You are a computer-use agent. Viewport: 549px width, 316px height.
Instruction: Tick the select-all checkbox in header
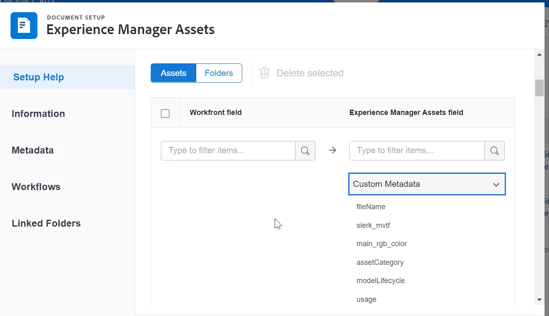(x=165, y=113)
